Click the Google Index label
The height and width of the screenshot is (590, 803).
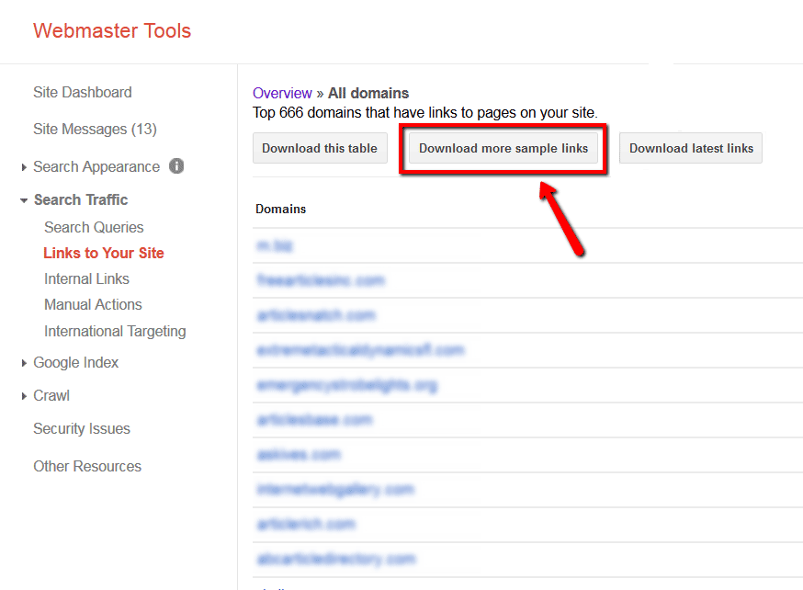[x=75, y=363]
